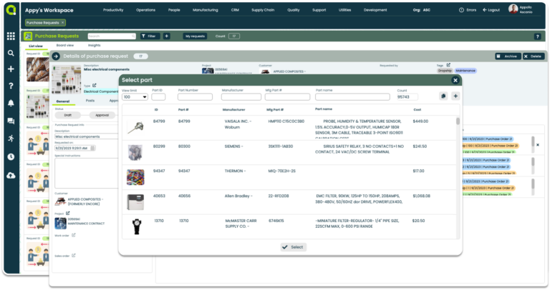
Task: Click the plus button next to Filter
Action: tap(167, 36)
